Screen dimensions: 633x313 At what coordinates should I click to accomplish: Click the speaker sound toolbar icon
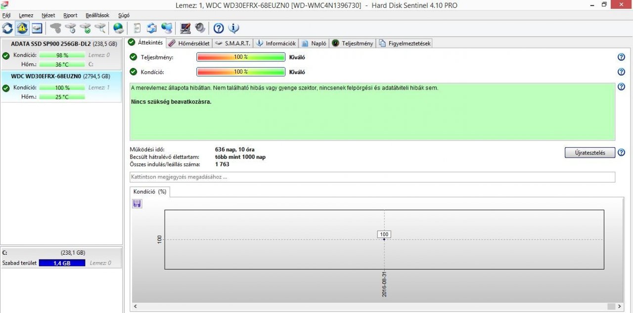200,28
